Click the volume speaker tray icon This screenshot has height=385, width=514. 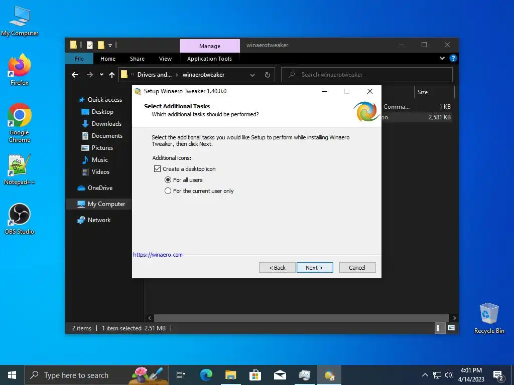pos(449,375)
